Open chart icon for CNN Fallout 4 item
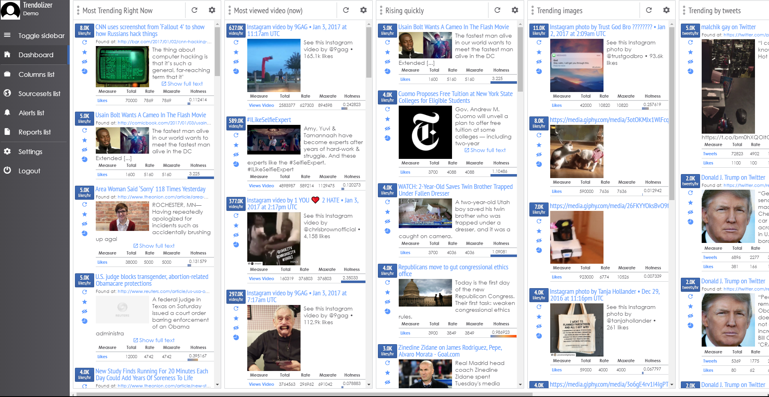The image size is (769, 397). pyautogui.click(x=85, y=71)
